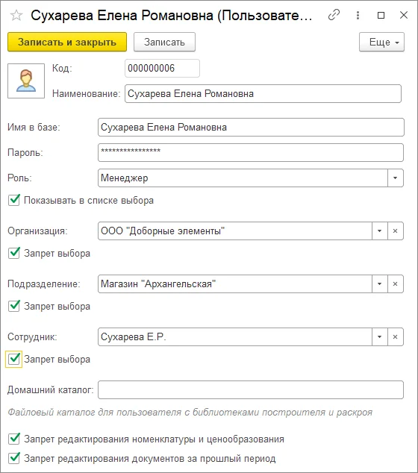Viewport: 418px width, 473px height.
Task: Clear the Сотрудник field with X
Action: click(396, 337)
